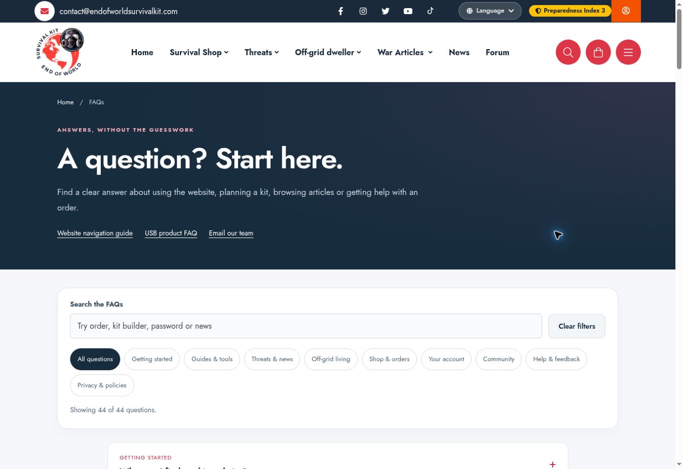Filter by Privacy & policies

102,385
